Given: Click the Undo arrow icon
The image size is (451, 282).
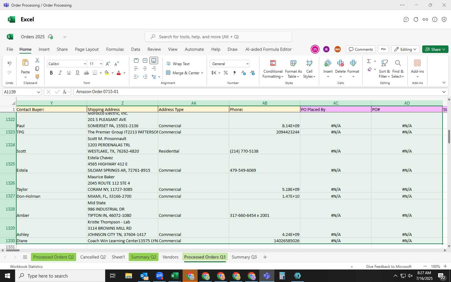Looking at the screenshot, I should pyautogui.click(x=9, y=64).
